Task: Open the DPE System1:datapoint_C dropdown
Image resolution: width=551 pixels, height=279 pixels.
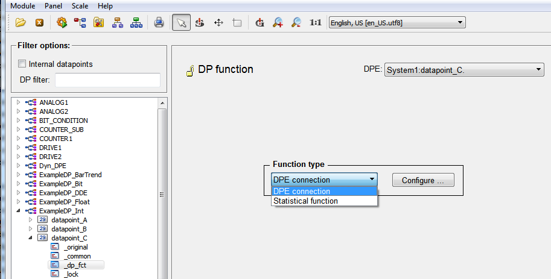Action: click(x=464, y=71)
